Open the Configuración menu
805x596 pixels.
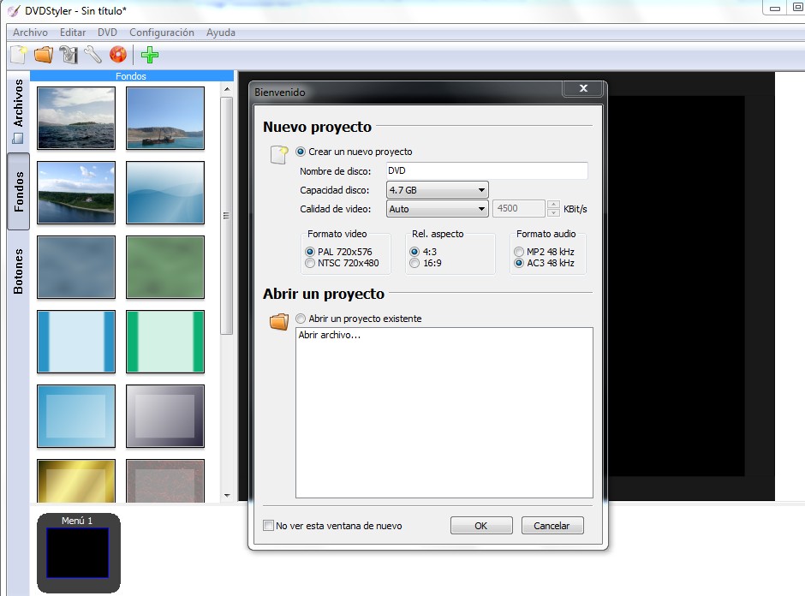[x=162, y=33]
